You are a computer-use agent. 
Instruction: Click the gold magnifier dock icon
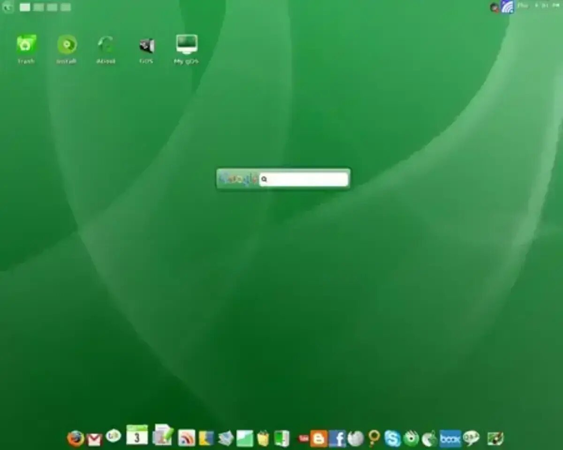374,438
